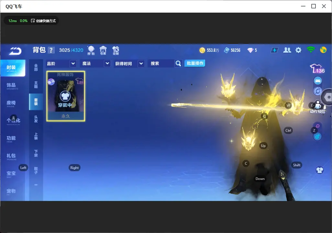Viewport: 332px width, 233px height.
Task: Expand the 获得时间 sort dropdown arrow
Action: click(141, 63)
